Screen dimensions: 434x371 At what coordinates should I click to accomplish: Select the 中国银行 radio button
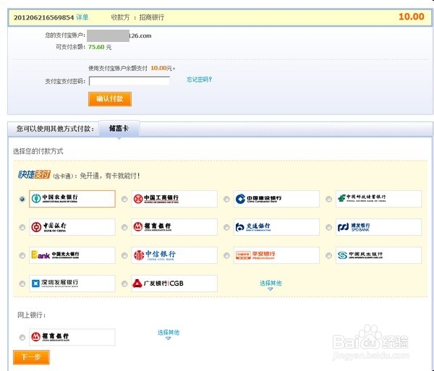click(22, 227)
